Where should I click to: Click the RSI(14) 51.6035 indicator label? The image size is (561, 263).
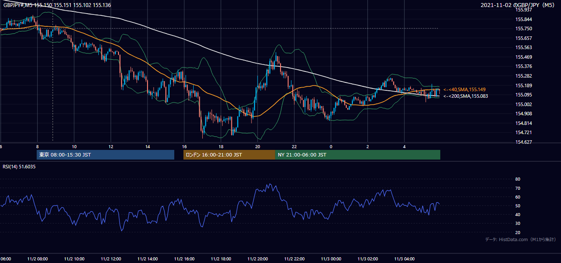19,167
